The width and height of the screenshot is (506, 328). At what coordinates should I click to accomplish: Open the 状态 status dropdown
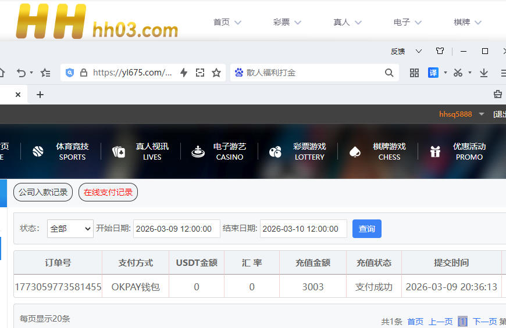click(x=70, y=229)
